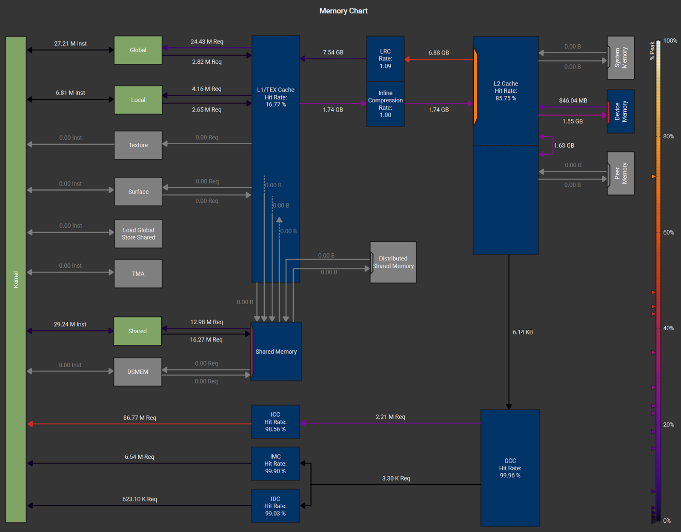Screen dimensions: 681x532
Task: Click the DSMEM block
Action: (x=137, y=372)
